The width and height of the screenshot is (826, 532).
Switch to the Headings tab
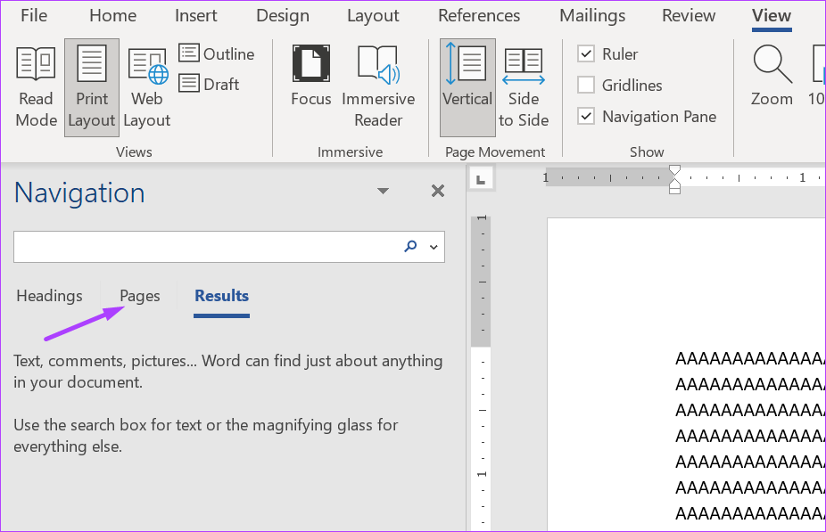(49, 297)
